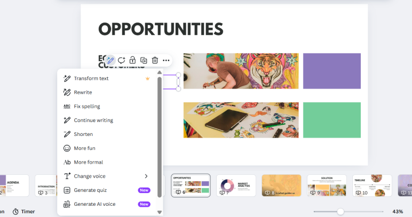Click the Transform text crown premium icon
The height and width of the screenshot is (217, 412).
(148, 78)
